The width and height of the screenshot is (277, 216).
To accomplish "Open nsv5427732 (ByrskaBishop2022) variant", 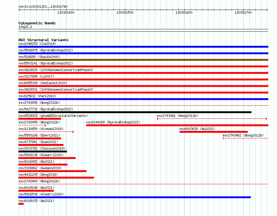I will 46,109.
